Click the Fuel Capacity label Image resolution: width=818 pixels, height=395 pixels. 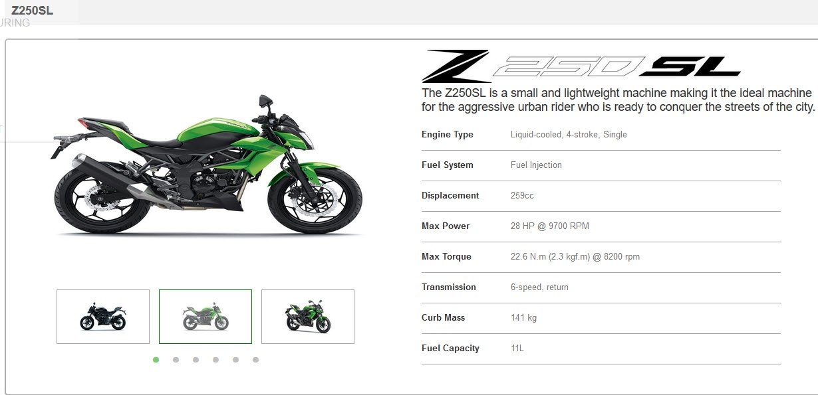click(x=450, y=349)
